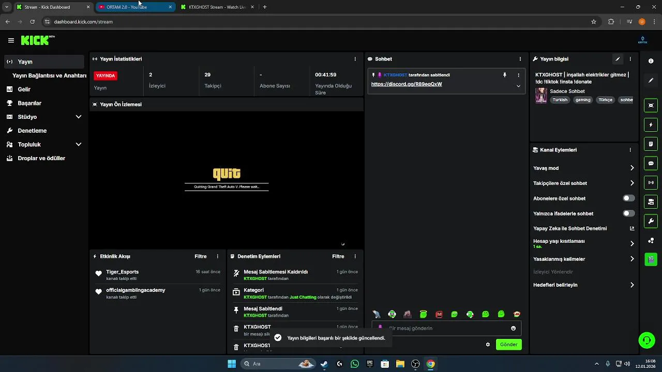Open Sohbet panel three-dot menu
662x372 pixels.
click(520, 59)
